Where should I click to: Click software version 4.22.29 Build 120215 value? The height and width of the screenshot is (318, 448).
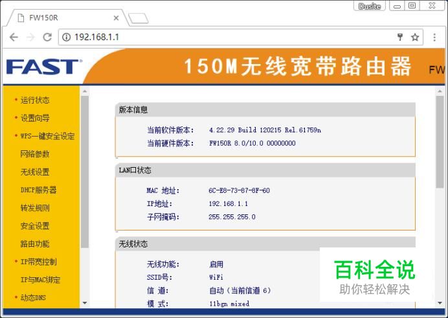coord(265,130)
